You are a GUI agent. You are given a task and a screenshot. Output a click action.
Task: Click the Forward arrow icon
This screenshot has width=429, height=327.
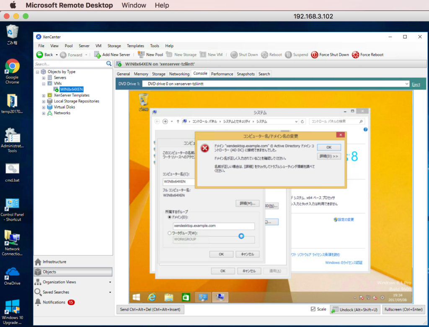(63, 55)
